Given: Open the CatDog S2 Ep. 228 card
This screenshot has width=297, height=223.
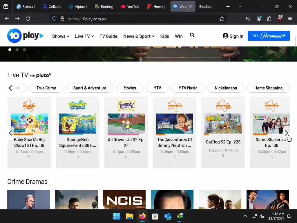Looking at the screenshot, I should point(223,132).
